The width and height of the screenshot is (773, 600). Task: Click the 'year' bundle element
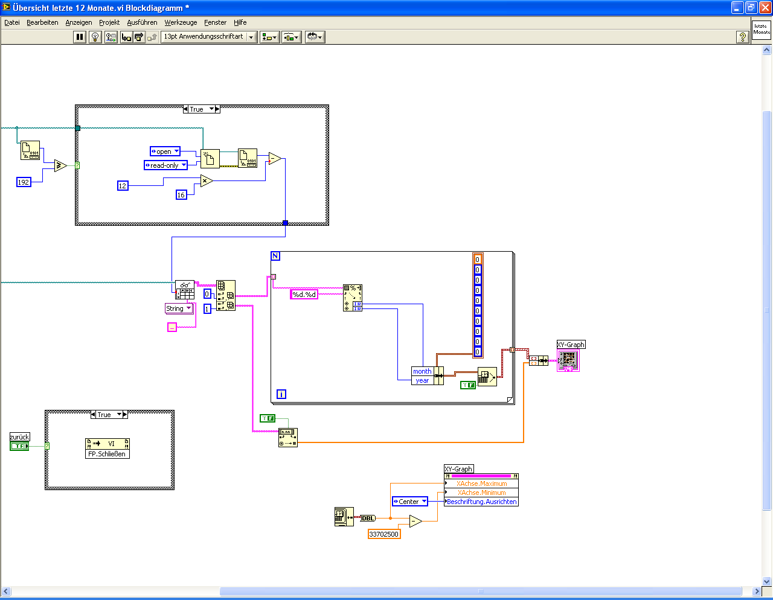tap(422, 380)
